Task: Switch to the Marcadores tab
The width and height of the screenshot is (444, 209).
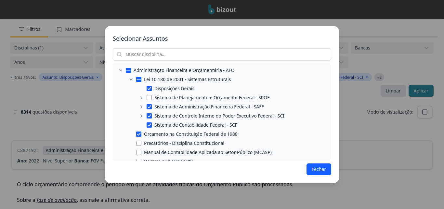Action: (73, 29)
